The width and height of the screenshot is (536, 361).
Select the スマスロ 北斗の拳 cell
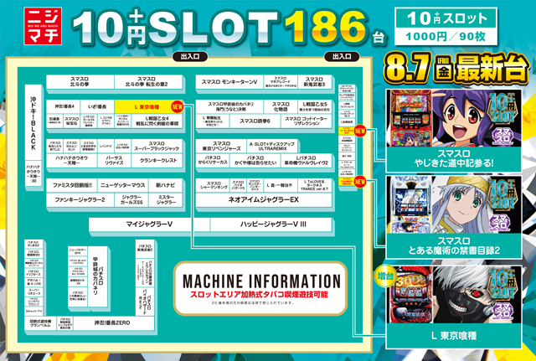80,82
